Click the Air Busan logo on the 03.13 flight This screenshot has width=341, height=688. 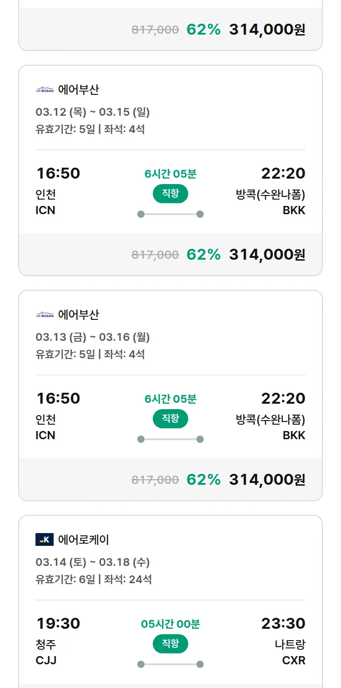(x=45, y=315)
